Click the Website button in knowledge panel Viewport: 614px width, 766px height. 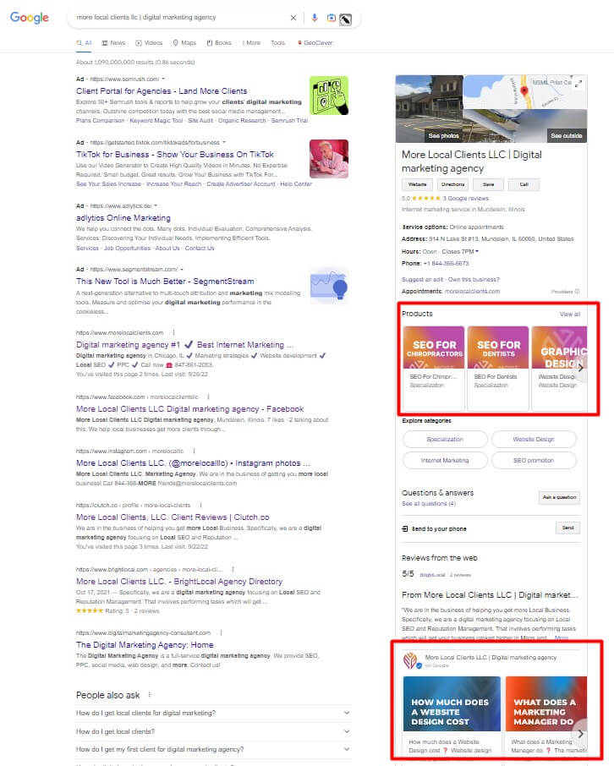[418, 184]
